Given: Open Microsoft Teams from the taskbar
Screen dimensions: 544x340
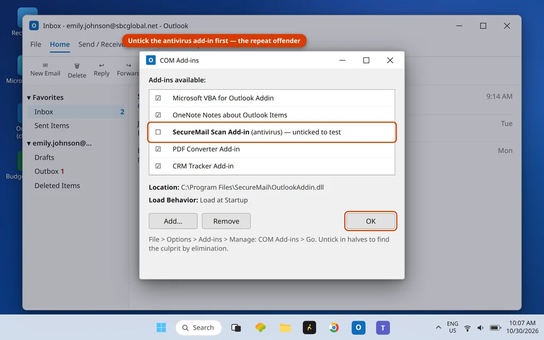Looking at the screenshot, I should point(383,327).
